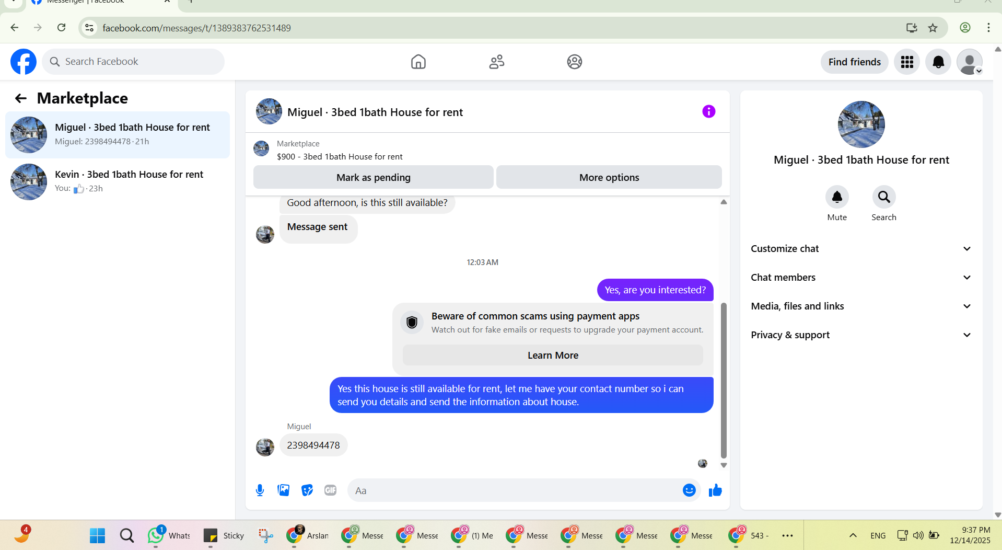Open taskbar overflow three dots
The width and height of the screenshot is (1002, 550).
coord(787,535)
